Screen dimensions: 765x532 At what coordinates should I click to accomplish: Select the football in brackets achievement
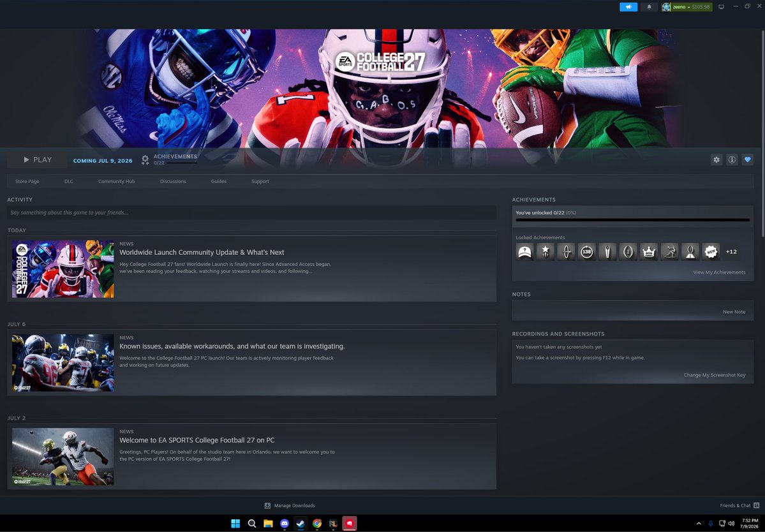click(x=628, y=251)
